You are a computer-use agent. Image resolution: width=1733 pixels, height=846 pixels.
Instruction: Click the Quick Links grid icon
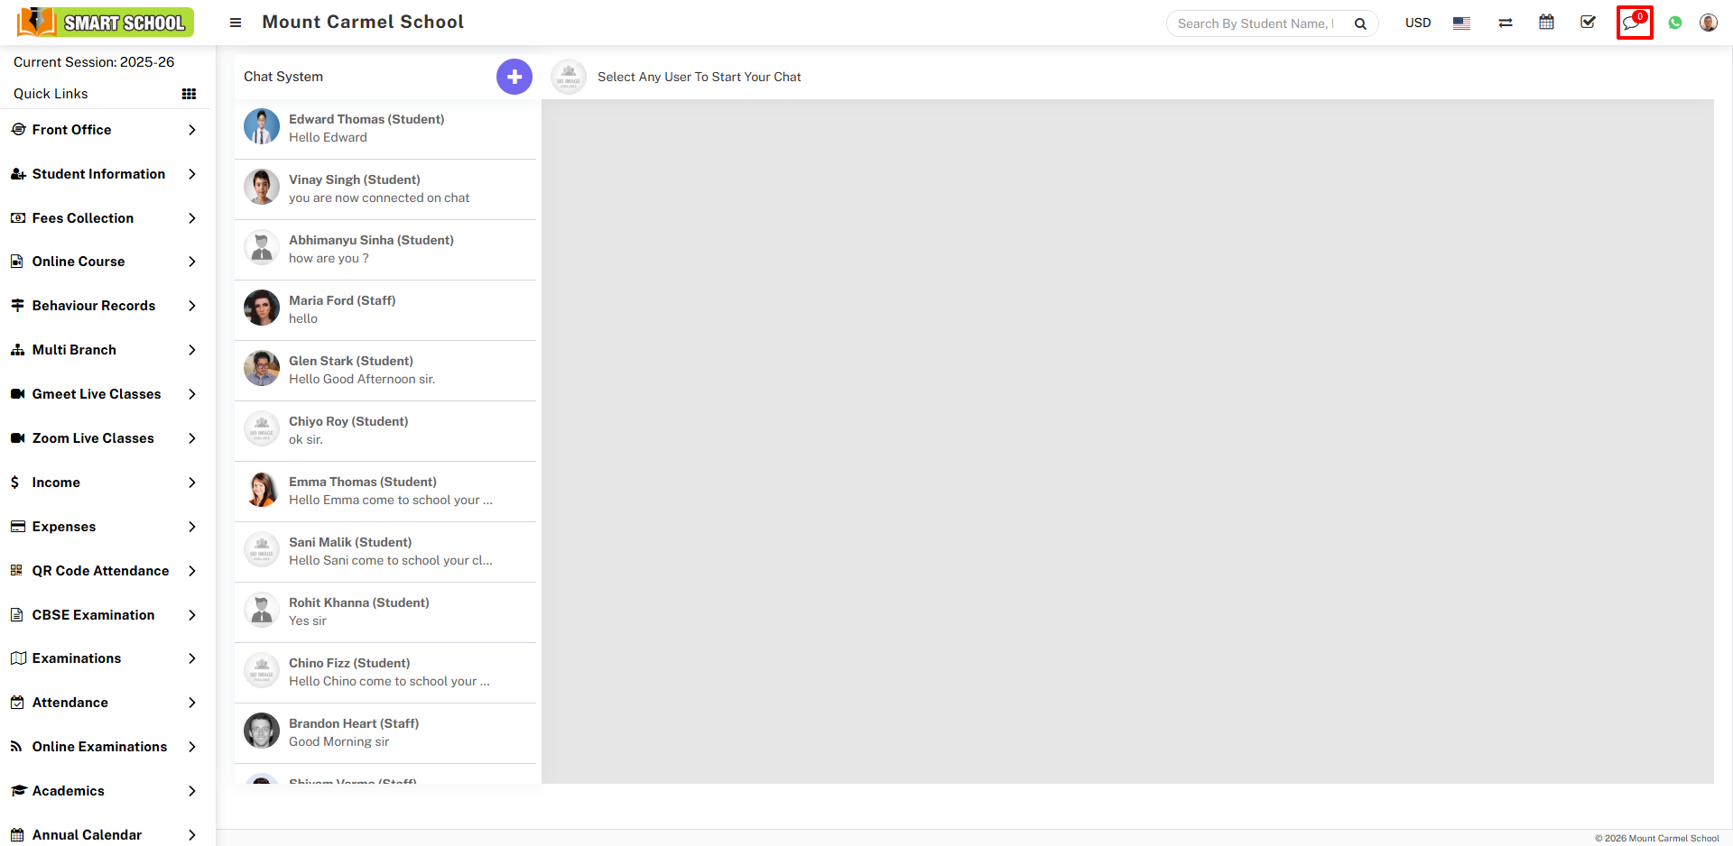189,93
